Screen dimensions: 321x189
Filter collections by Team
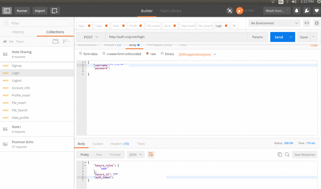pyautogui.click(x=20, y=42)
